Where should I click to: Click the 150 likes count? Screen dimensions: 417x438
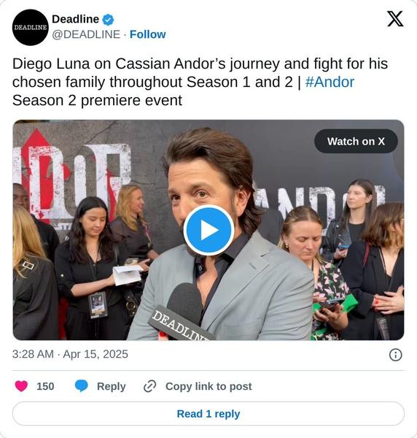click(x=45, y=386)
